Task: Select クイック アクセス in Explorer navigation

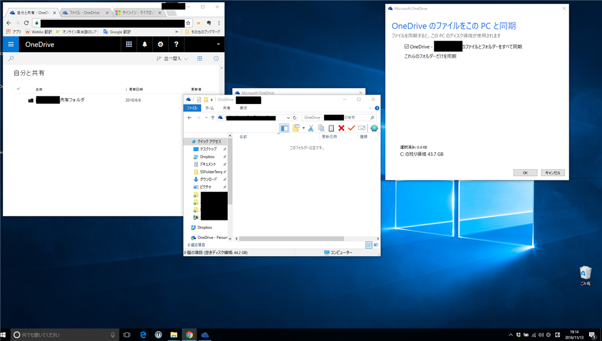Action: click(x=209, y=141)
